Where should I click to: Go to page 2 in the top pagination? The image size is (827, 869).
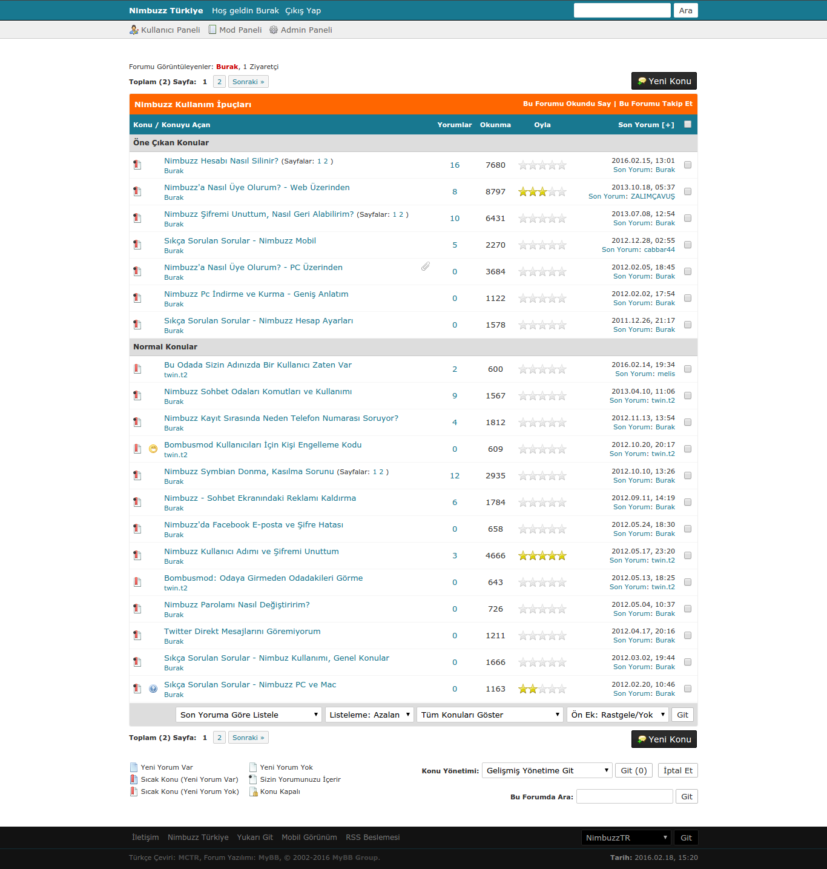tap(219, 82)
